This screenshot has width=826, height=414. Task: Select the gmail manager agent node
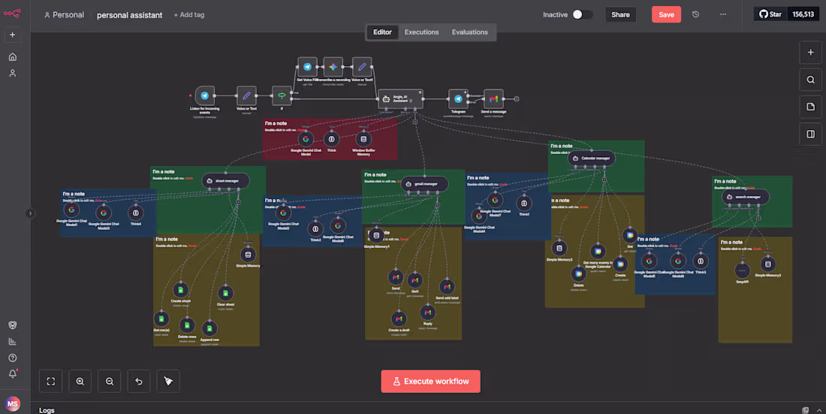424,184
